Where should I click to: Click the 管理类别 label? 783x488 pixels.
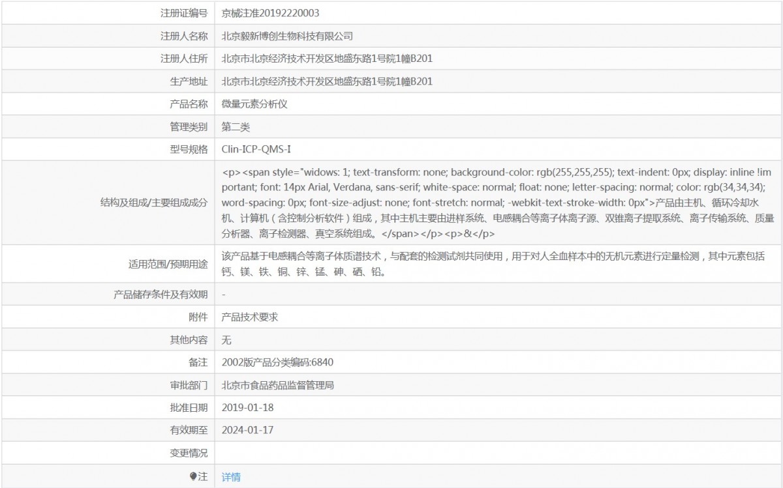pos(189,126)
